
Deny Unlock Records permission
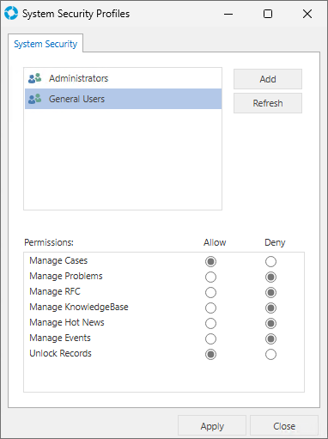[270, 354]
